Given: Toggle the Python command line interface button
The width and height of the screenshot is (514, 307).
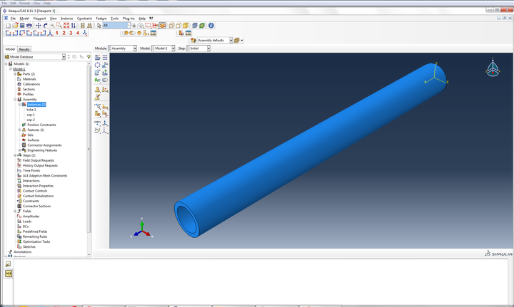Looking at the screenshot, I should pyautogui.click(x=9, y=274).
